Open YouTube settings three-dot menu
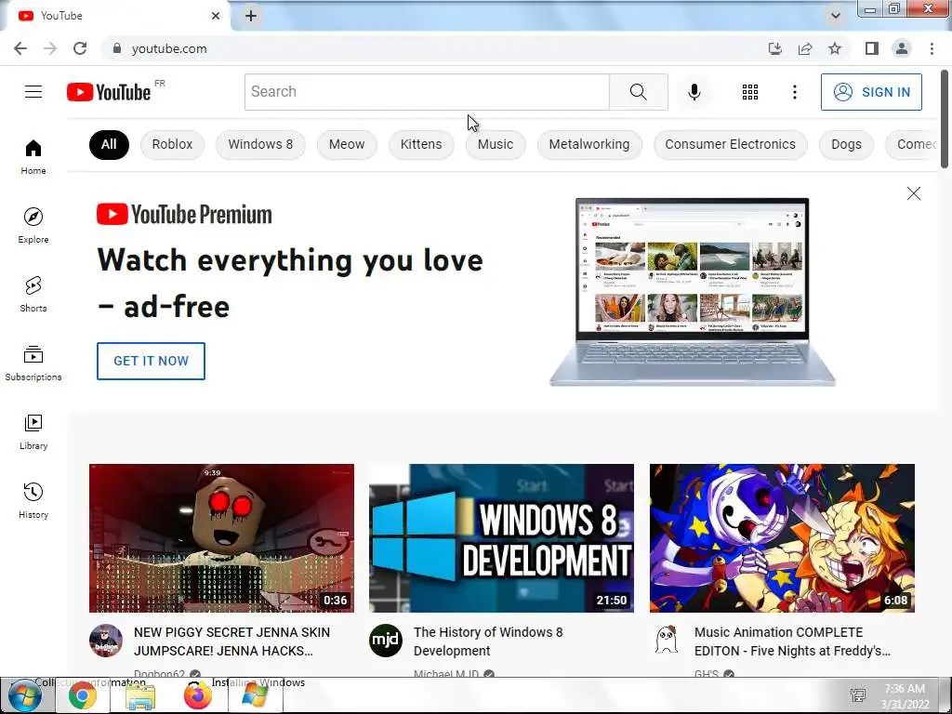The width and height of the screenshot is (952, 714). 794,92
